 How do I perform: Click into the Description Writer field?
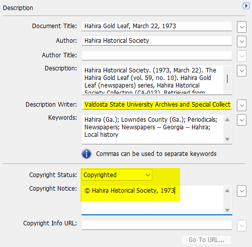157,105
